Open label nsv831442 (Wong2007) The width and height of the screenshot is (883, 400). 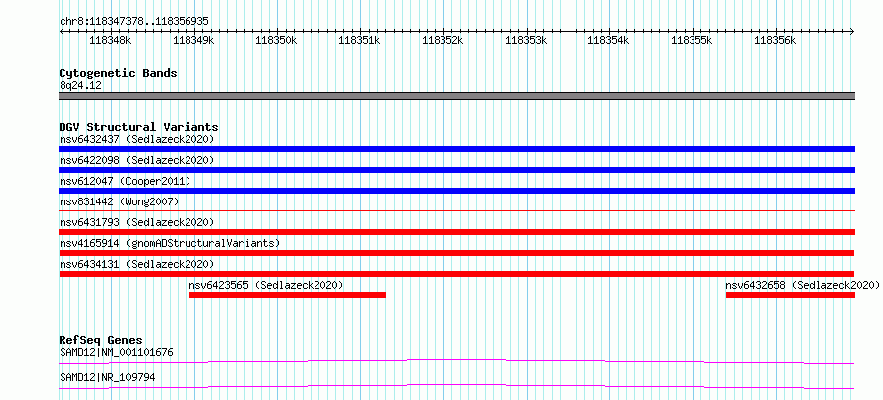click(x=119, y=201)
